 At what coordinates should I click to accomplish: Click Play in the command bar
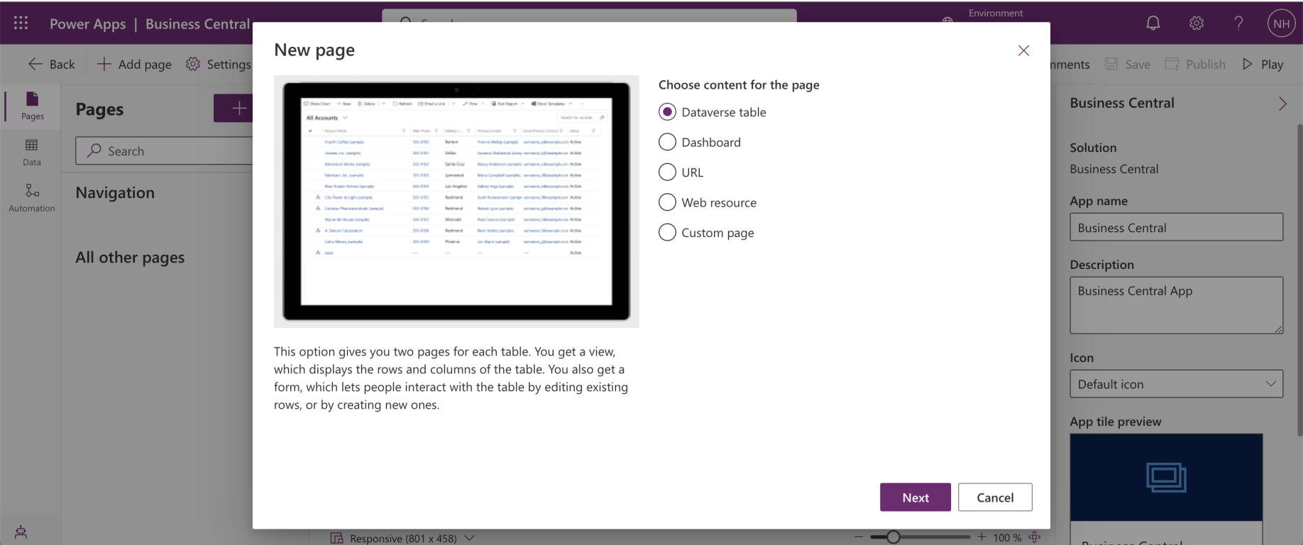click(1263, 64)
